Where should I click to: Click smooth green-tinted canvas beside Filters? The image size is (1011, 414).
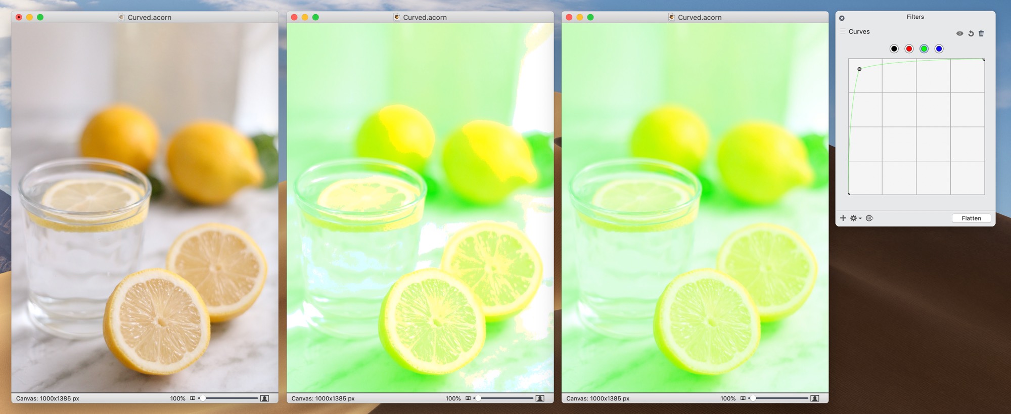[x=695, y=208]
